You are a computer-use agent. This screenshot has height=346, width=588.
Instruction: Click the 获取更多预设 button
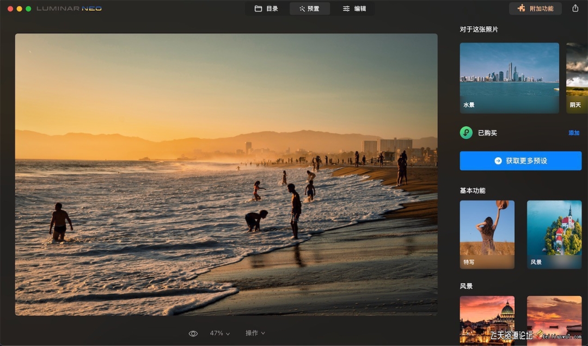click(x=520, y=161)
